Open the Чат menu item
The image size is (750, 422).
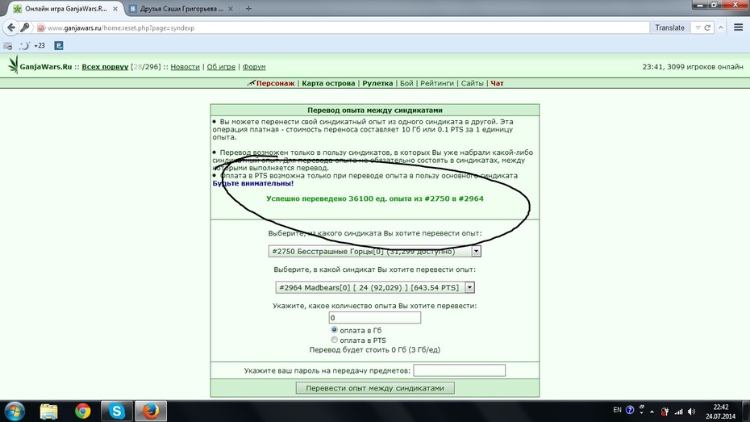click(497, 83)
